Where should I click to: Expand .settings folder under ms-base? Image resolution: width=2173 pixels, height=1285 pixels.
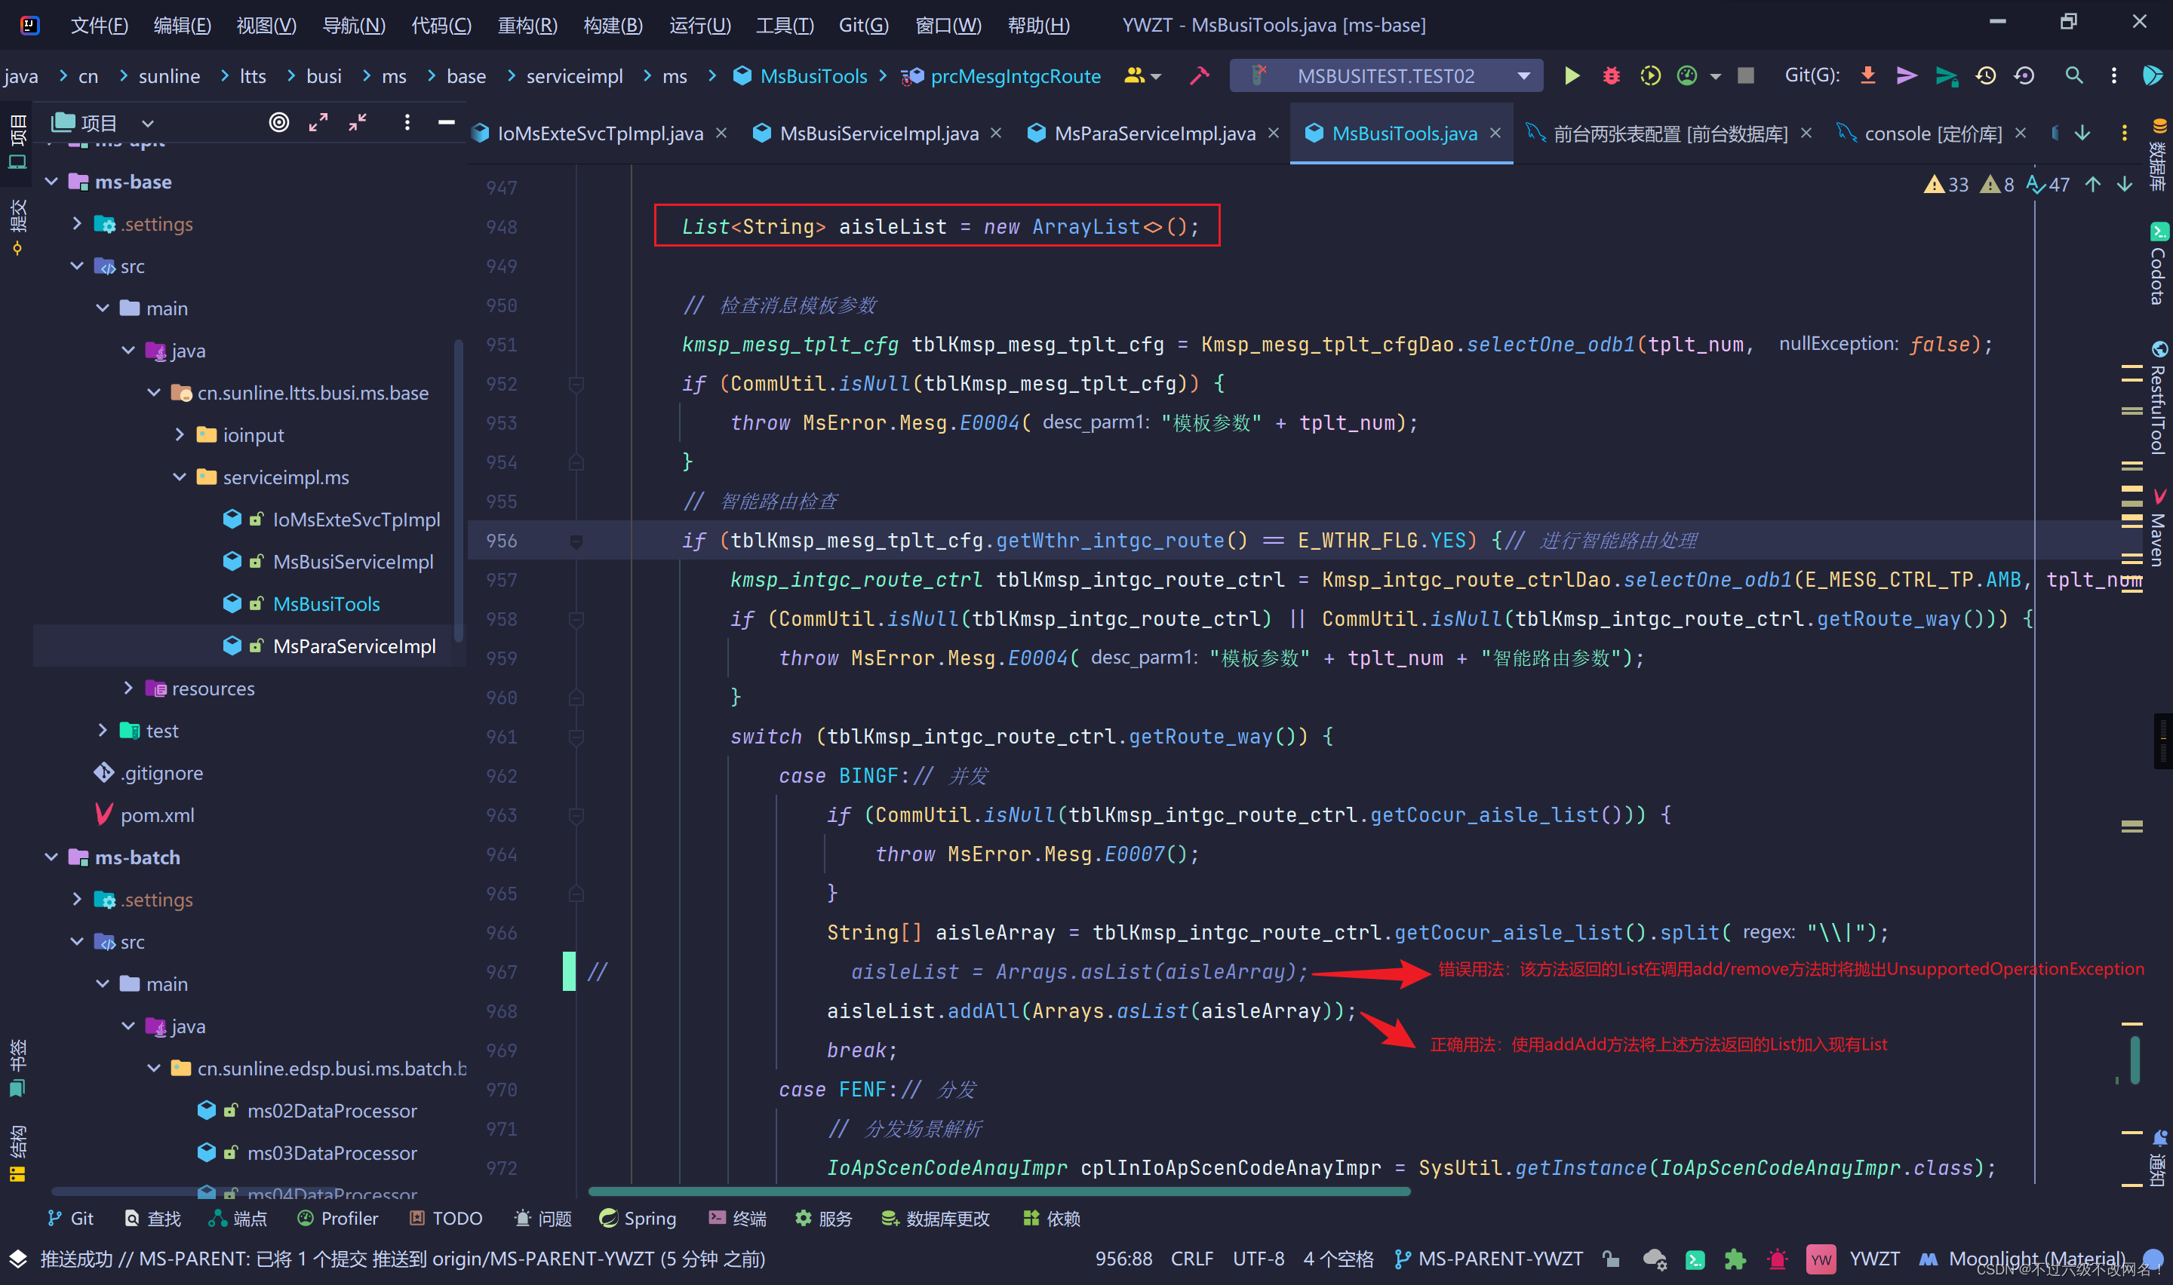click(76, 224)
